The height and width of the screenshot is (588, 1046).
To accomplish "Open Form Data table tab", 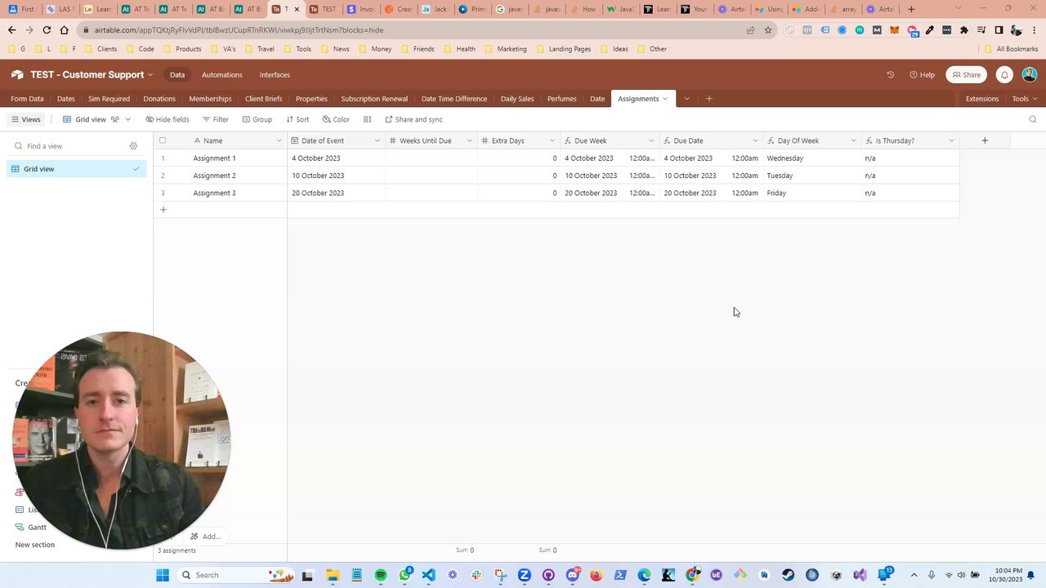I will click(27, 99).
